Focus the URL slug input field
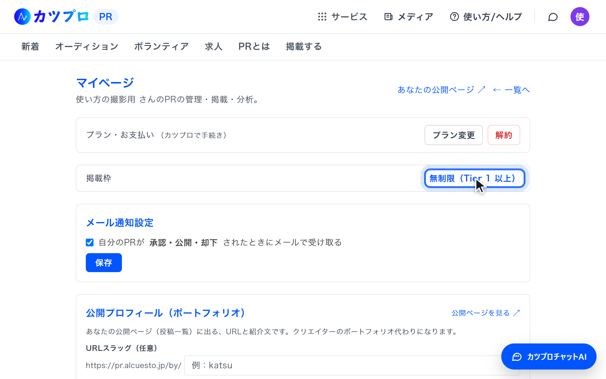606x379 pixels. click(x=352, y=365)
